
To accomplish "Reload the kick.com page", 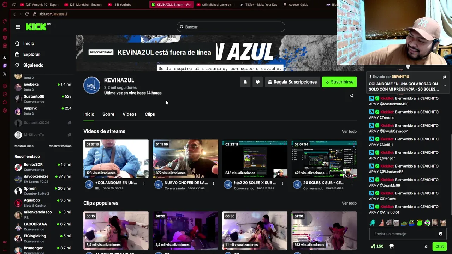I will (27, 14).
